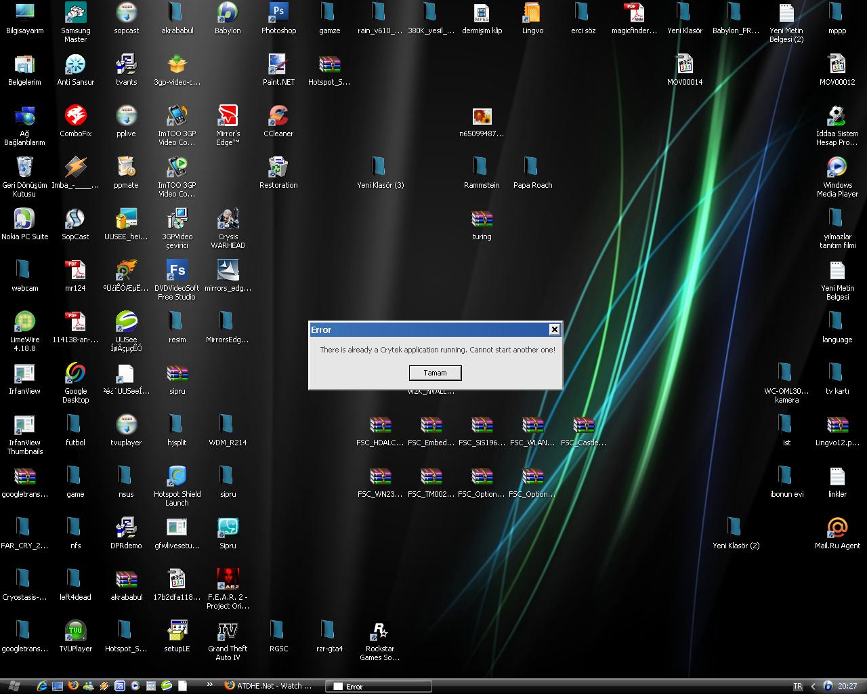Image resolution: width=867 pixels, height=694 pixels.
Task: Launch Firefox from Quick Launch
Action: pyautogui.click(x=73, y=686)
